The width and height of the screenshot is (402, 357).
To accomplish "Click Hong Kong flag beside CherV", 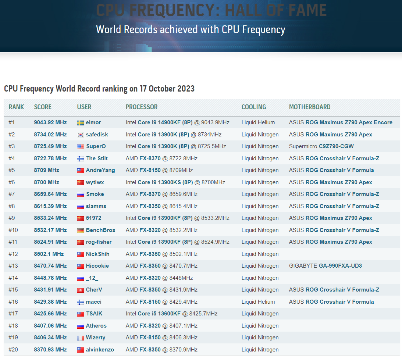I will pyautogui.click(x=81, y=290).
